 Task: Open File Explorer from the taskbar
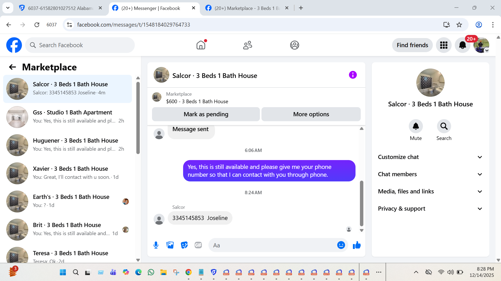pos(163,272)
